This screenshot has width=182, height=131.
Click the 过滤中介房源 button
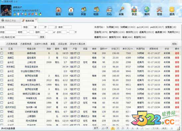tap(41, 44)
